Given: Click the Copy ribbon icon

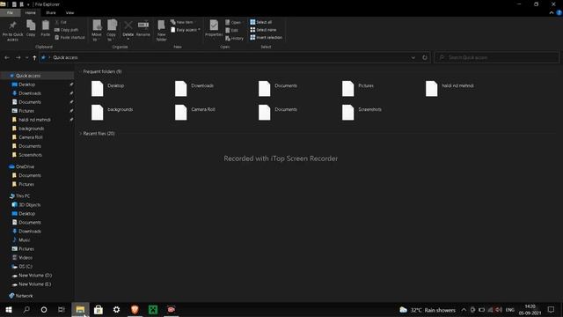Looking at the screenshot, I should tap(31, 28).
